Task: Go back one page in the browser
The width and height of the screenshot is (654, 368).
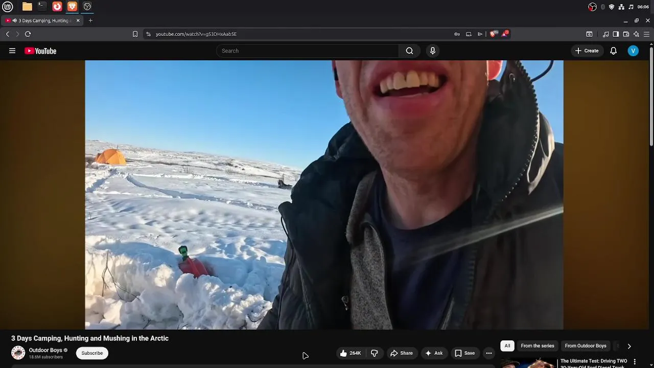Action: point(7,34)
